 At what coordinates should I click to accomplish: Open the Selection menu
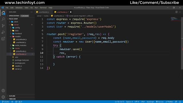click(19, 8)
